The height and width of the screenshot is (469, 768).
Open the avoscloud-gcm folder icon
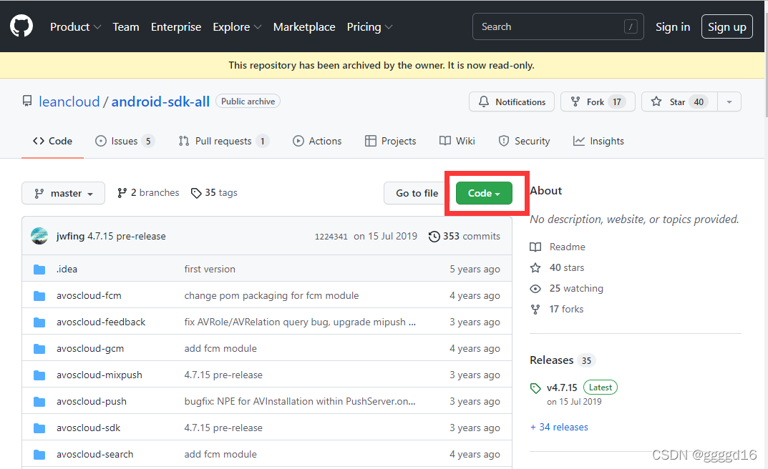click(x=39, y=349)
